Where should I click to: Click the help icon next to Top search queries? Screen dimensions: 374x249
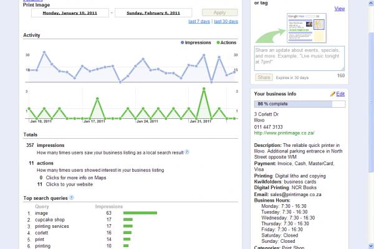72,198
